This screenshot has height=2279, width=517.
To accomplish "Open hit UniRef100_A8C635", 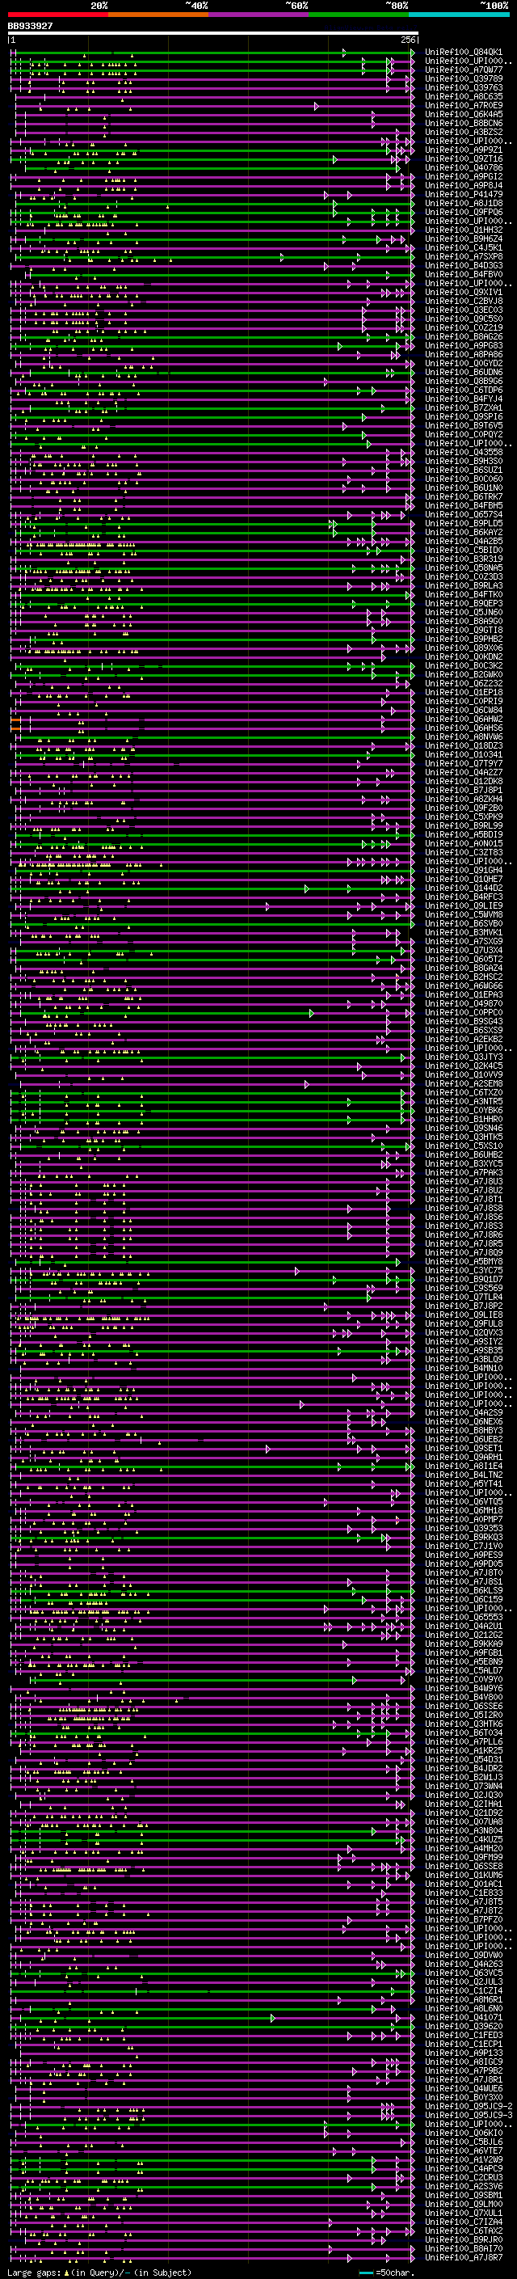I will coord(464,96).
